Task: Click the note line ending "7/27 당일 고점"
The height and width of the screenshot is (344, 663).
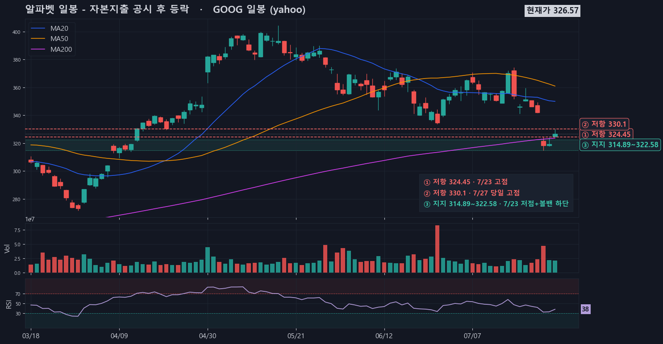Action: (x=471, y=193)
